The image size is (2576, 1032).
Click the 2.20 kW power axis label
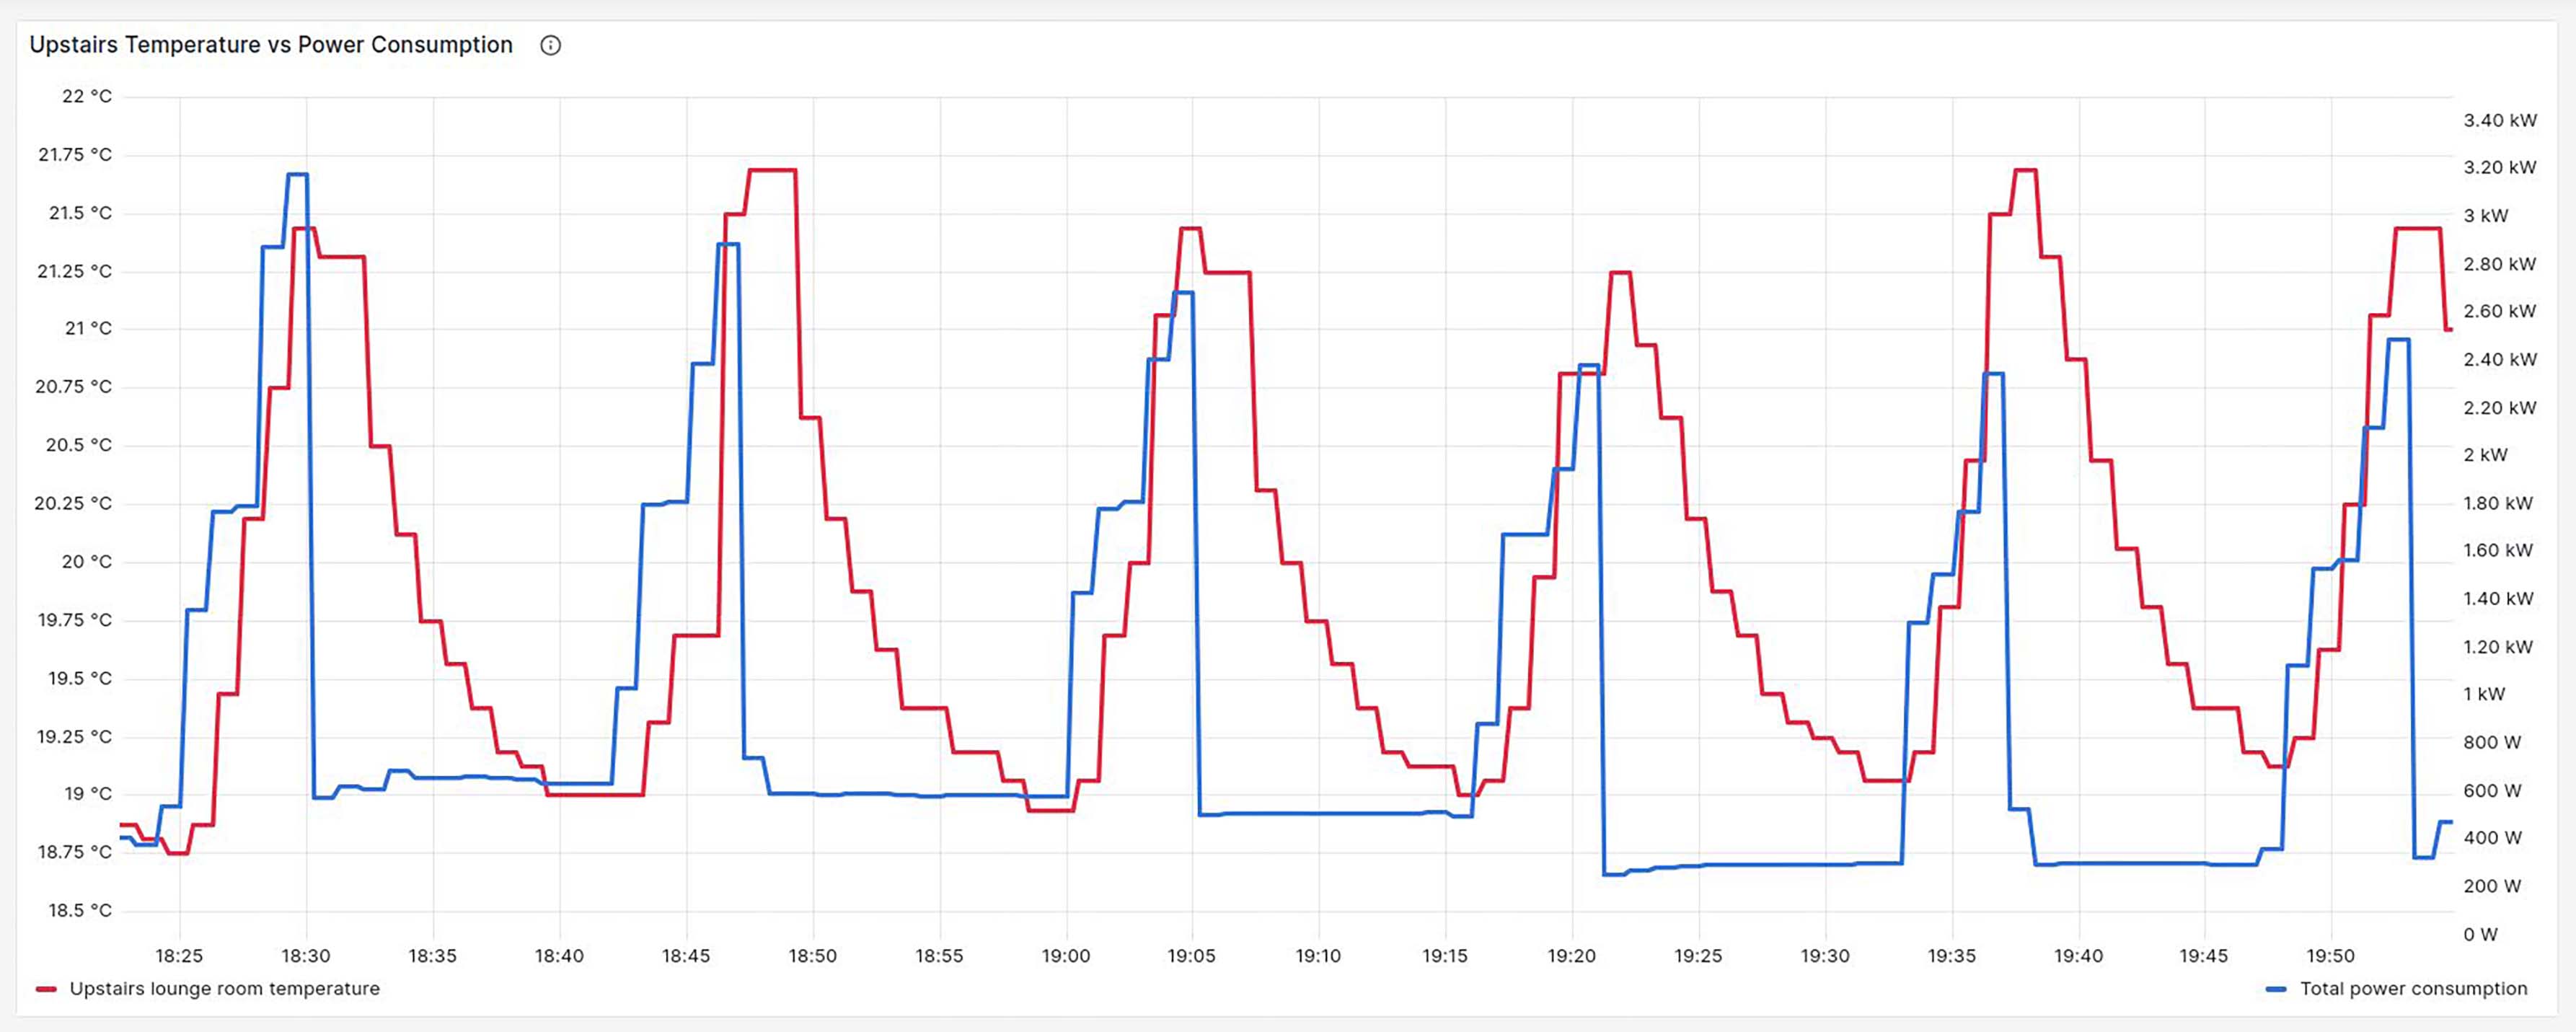[x=2500, y=407]
